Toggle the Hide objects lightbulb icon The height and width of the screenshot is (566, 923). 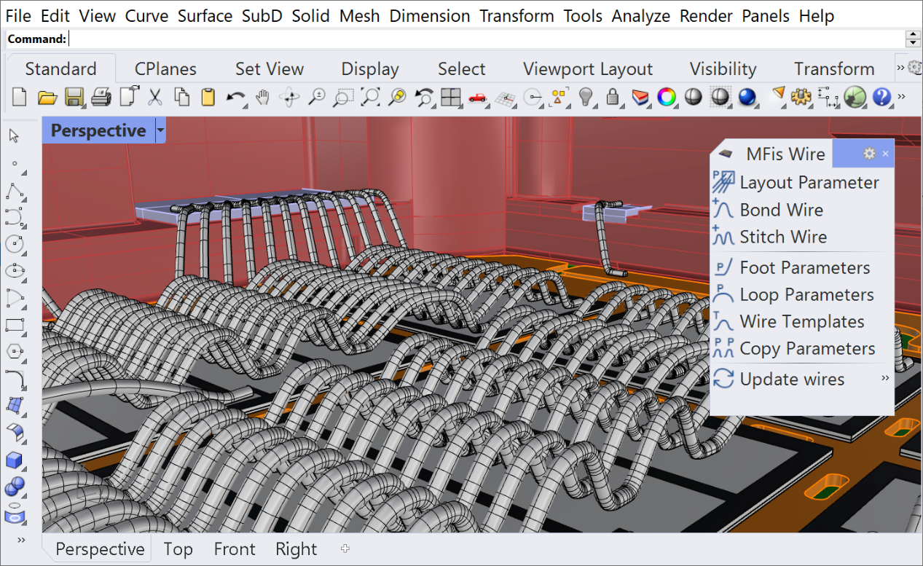[586, 97]
